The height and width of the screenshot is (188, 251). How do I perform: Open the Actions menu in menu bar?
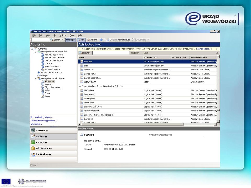(x=62, y=36)
